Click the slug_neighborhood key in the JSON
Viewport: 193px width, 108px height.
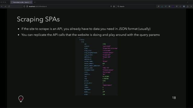91,53
